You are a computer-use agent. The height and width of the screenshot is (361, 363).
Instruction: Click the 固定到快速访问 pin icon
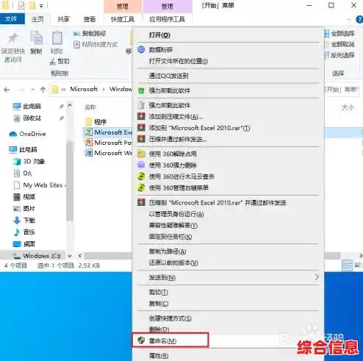point(12,38)
